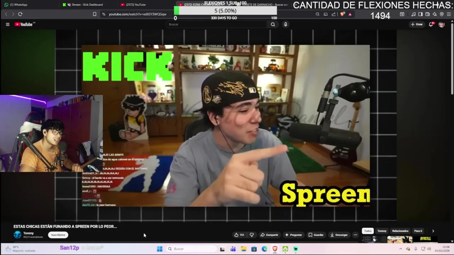Image resolution: width=454 pixels, height=255 pixels.
Task: Select the Tommy filter chip
Action: click(x=382, y=231)
